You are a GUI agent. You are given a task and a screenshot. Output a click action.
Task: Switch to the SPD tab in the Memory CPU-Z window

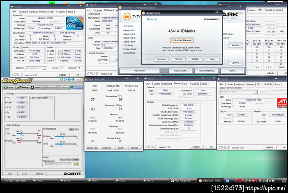coord(185,84)
